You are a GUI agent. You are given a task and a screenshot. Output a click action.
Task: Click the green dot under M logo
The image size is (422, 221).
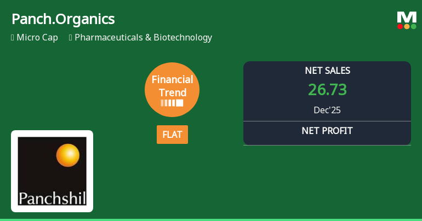coord(413,26)
